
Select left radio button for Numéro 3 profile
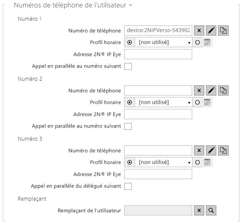click(x=130, y=162)
